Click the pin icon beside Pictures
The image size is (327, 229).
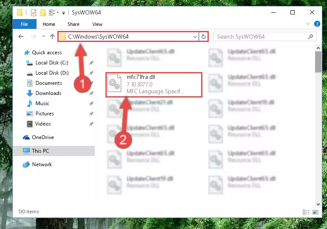[x=91, y=114]
